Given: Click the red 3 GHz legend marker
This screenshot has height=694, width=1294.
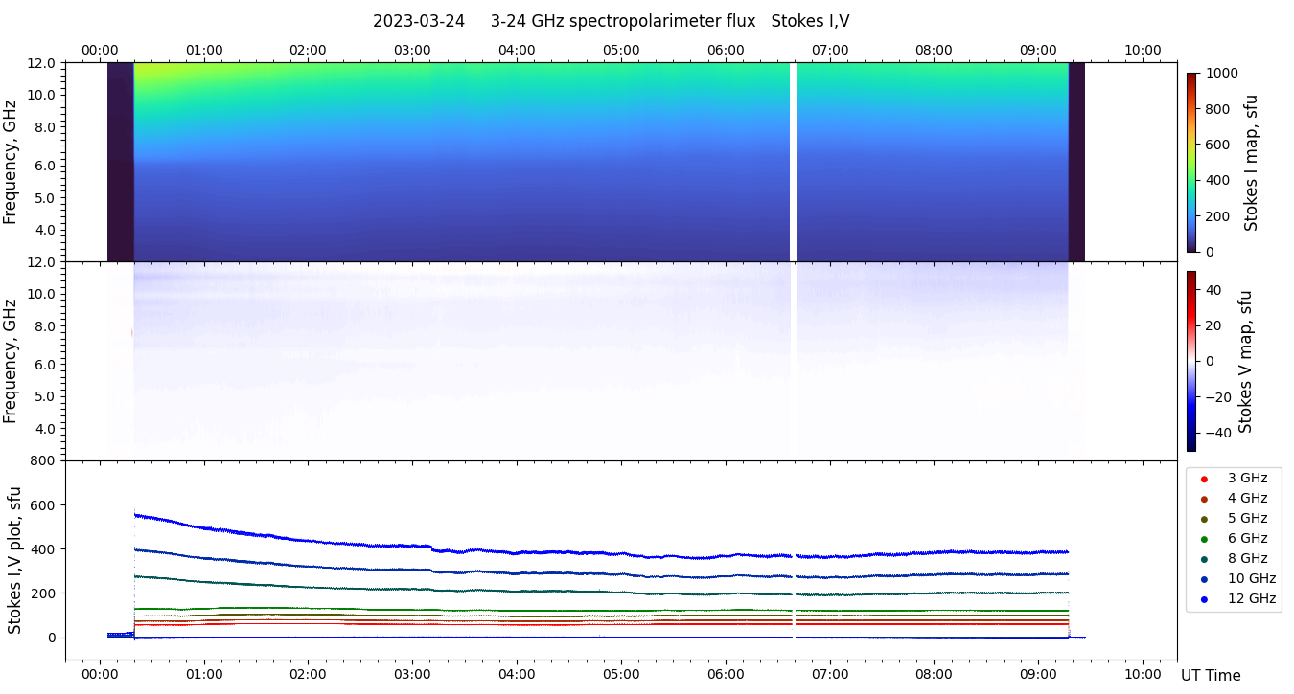Looking at the screenshot, I should coord(1204,479).
